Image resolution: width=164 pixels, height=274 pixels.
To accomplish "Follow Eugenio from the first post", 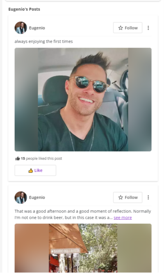I will 128,27.
